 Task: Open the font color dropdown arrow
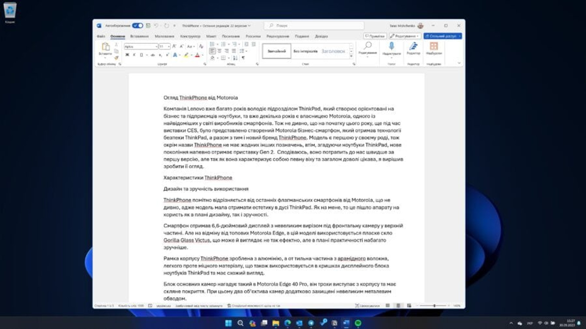tap(203, 55)
